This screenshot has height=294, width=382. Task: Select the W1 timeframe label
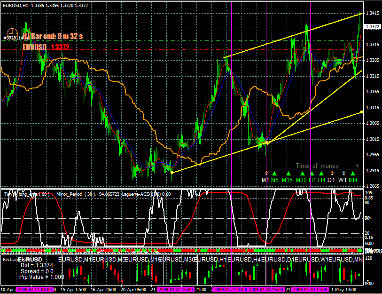[342, 180]
